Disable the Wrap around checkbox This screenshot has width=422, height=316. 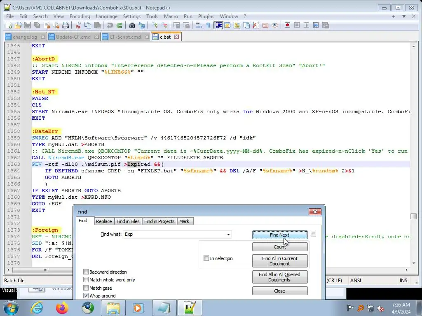(x=86, y=295)
